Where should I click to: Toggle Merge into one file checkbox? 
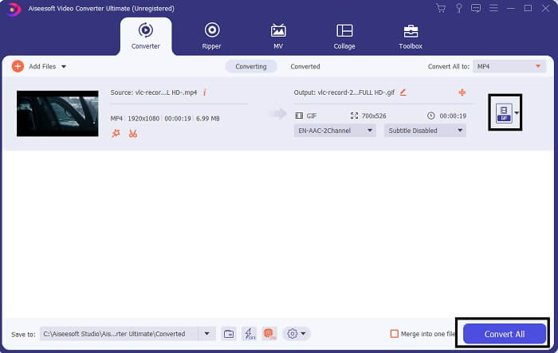pyautogui.click(x=394, y=334)
